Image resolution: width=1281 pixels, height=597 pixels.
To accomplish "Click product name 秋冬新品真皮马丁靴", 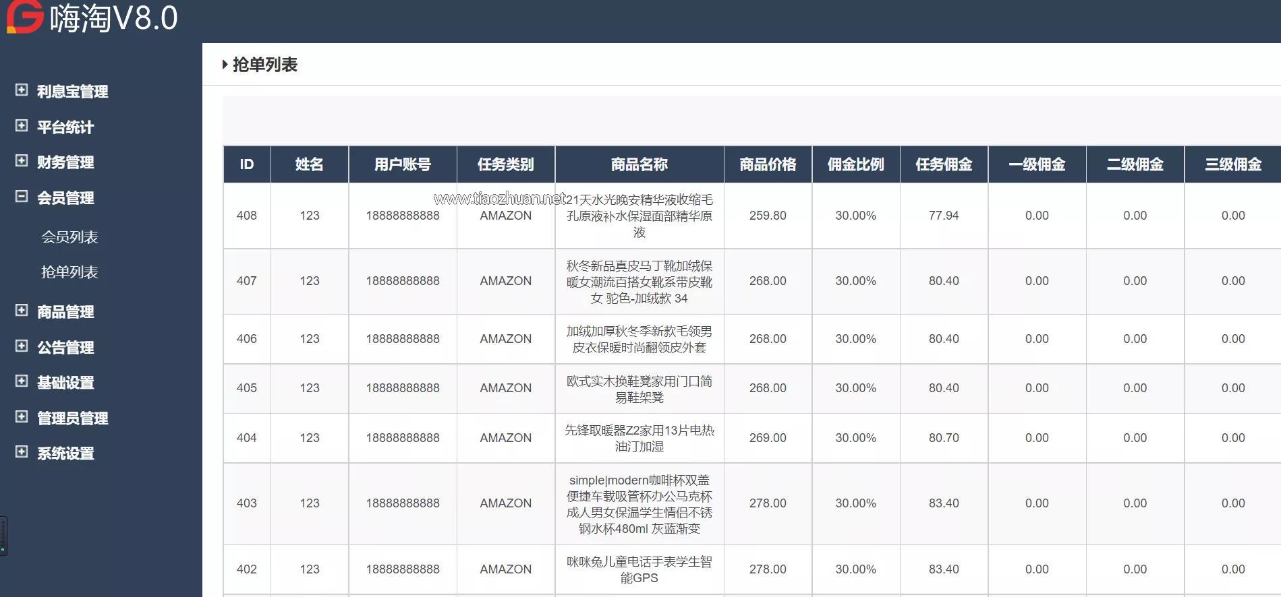I will pyautogui.click(x=639, y=282).
